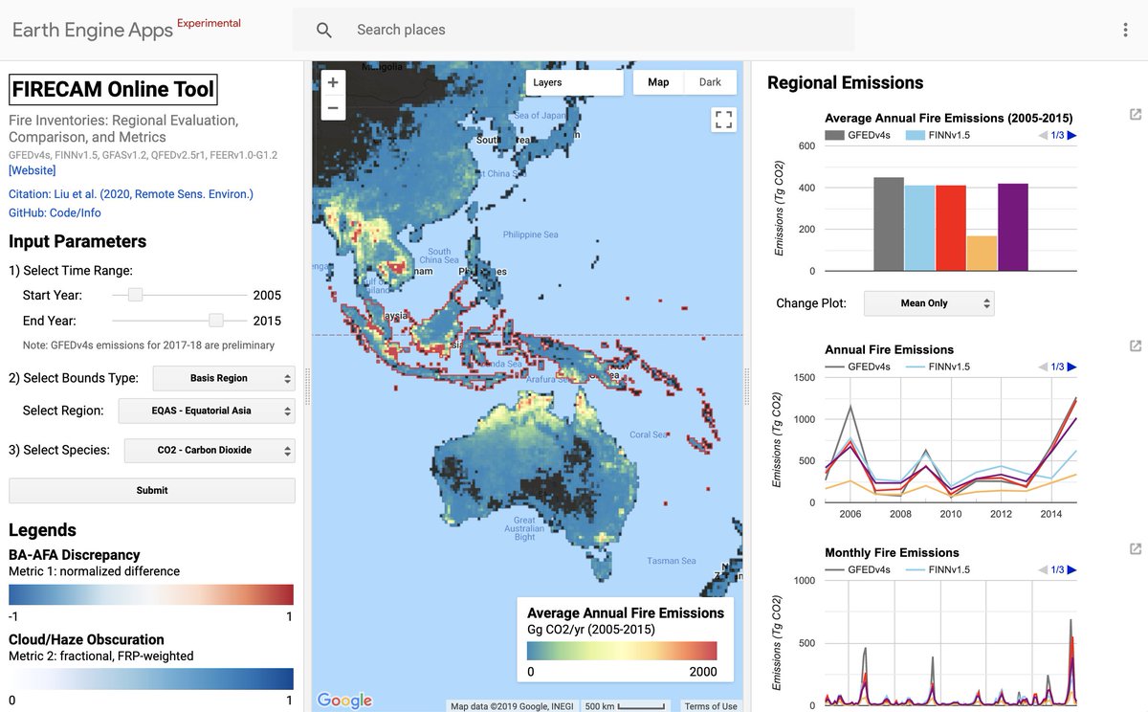Click the left panel resize handle
Screen dimensions: 1148x712
coord(308,387)
